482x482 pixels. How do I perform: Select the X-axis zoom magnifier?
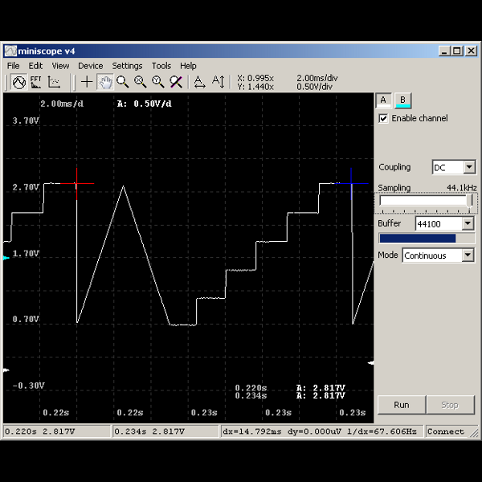(140, 82)
